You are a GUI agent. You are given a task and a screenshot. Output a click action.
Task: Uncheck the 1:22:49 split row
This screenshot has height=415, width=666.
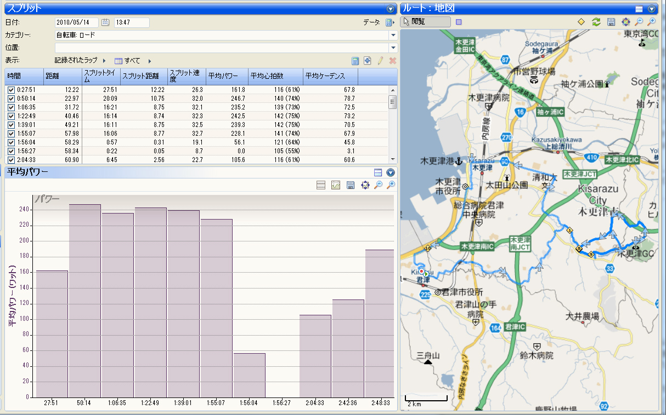point(11,116)
